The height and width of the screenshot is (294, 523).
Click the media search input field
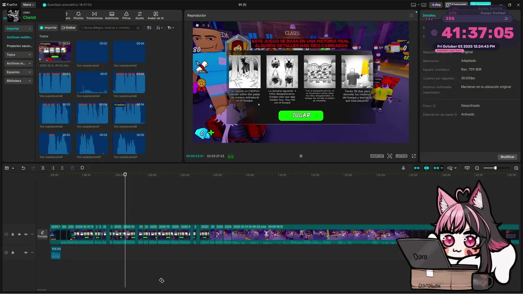110,28
